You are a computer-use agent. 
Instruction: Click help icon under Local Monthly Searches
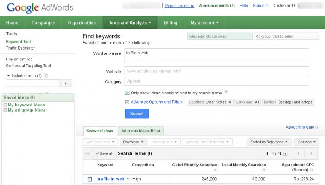click(264, 170)
